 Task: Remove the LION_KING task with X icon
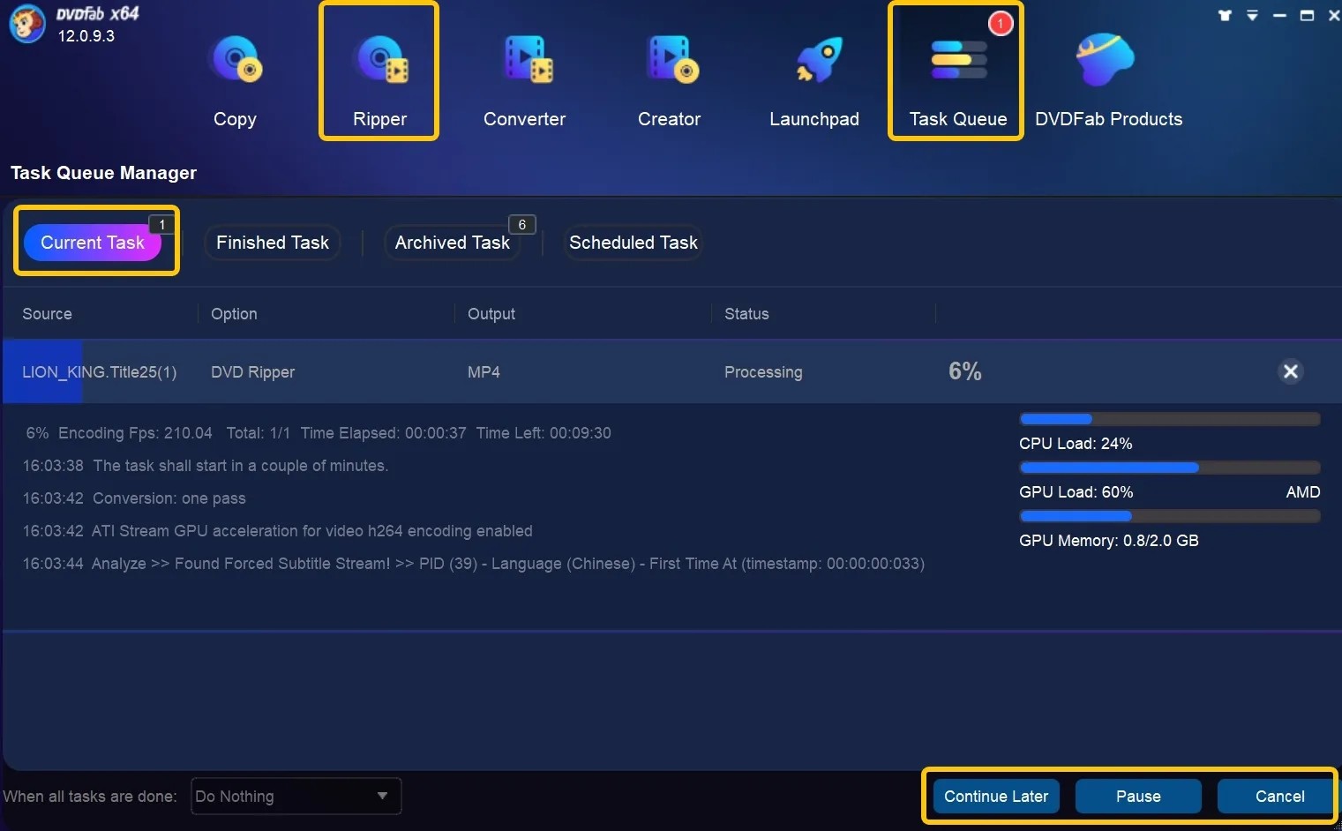(1291, 371)
